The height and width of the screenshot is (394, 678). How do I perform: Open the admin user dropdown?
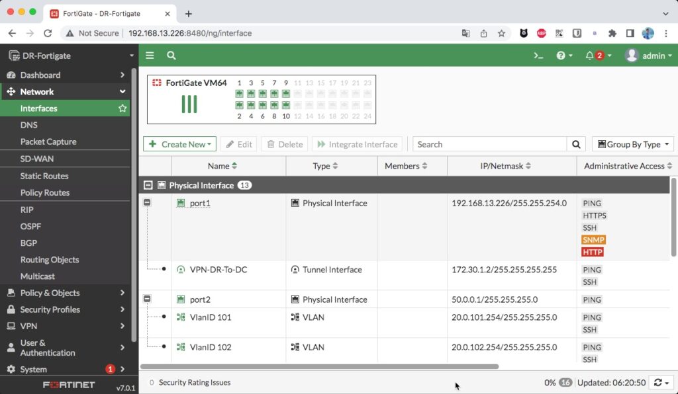pos(649,56)
